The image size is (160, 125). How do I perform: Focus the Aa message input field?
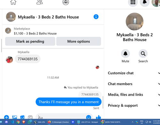point(62,117)
